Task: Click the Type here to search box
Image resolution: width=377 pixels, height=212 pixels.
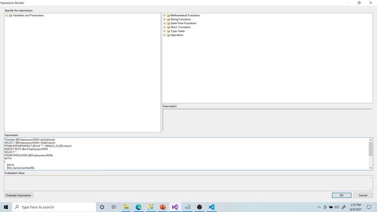Action: 54,207
